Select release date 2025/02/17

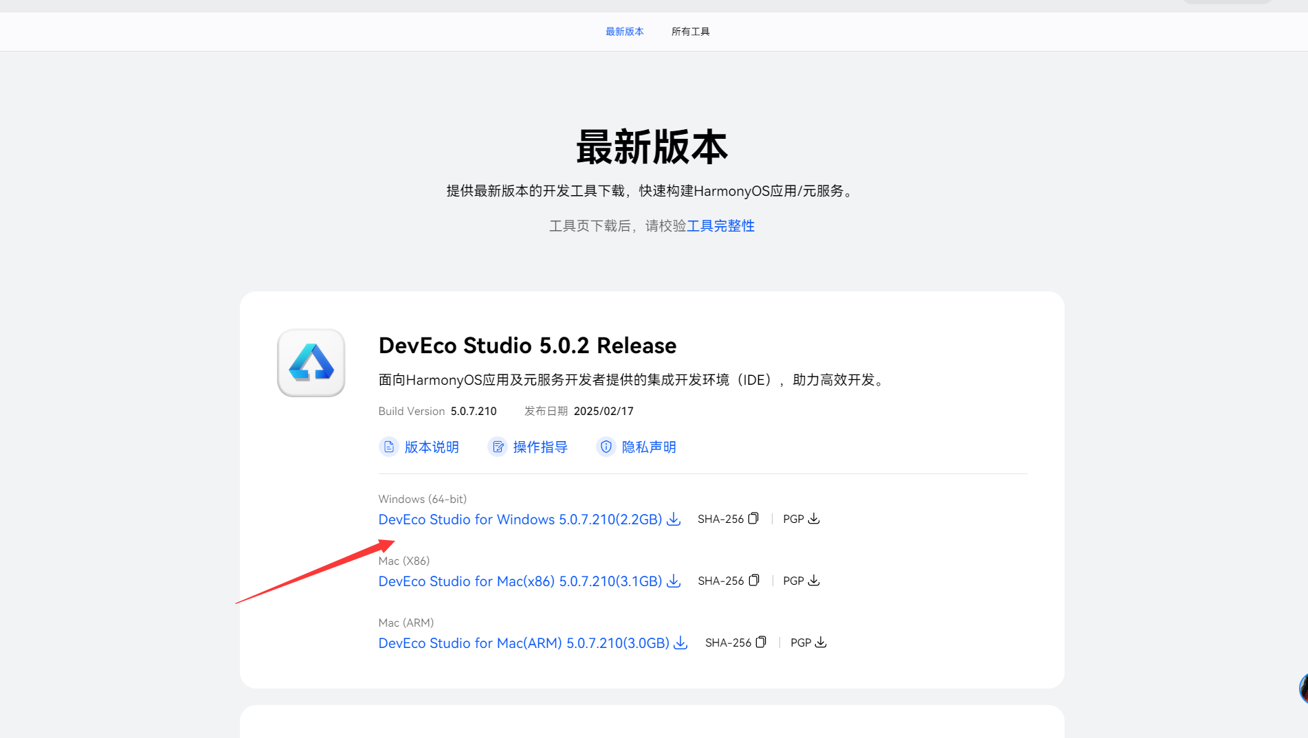603,411
